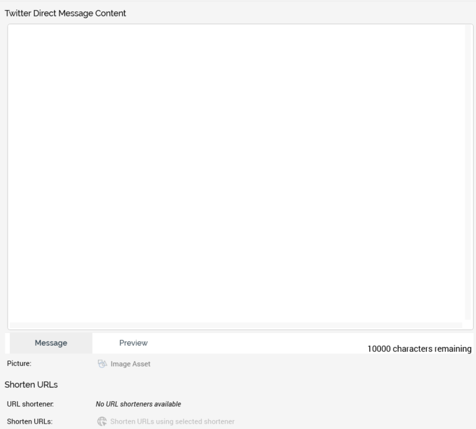Click the Image Asset link text

click(130, 364)
